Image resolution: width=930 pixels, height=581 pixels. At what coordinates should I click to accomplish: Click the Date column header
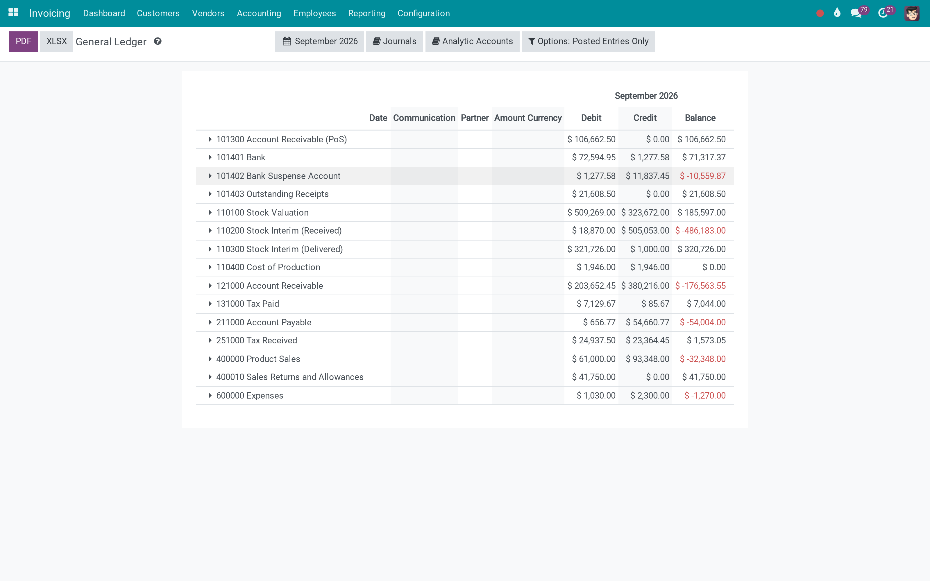click(x=378, y=118)
